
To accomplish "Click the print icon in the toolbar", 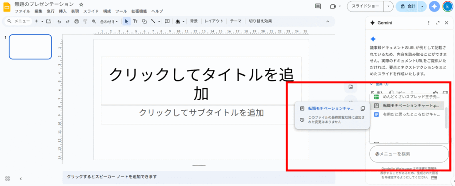I will [76, 21].
